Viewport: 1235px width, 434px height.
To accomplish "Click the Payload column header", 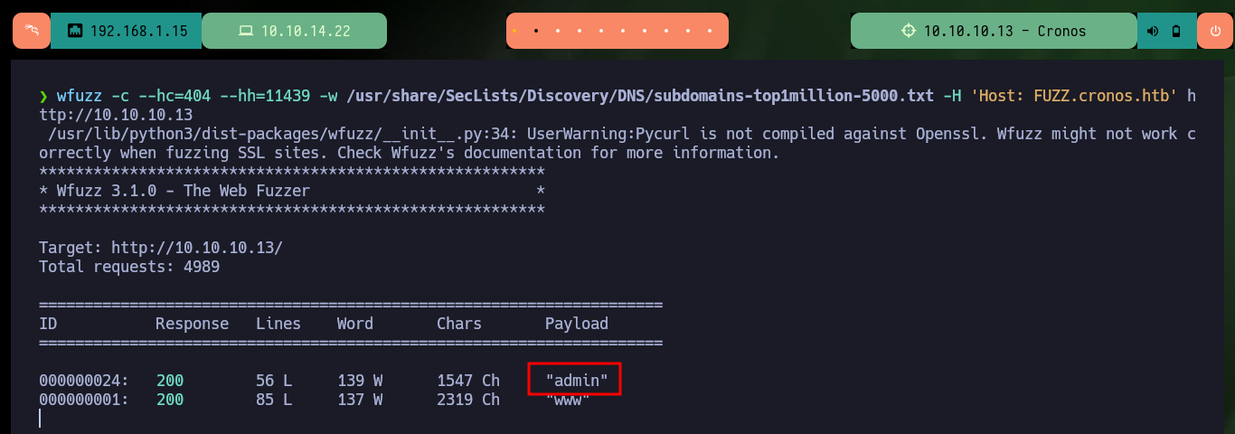I will pos(576,324).
